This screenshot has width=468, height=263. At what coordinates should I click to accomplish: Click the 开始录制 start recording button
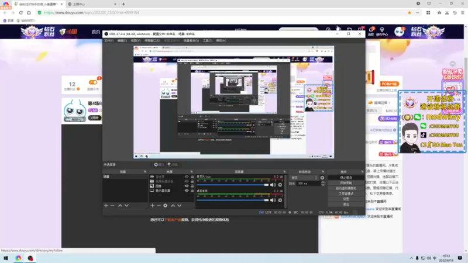tap(346, 183)
